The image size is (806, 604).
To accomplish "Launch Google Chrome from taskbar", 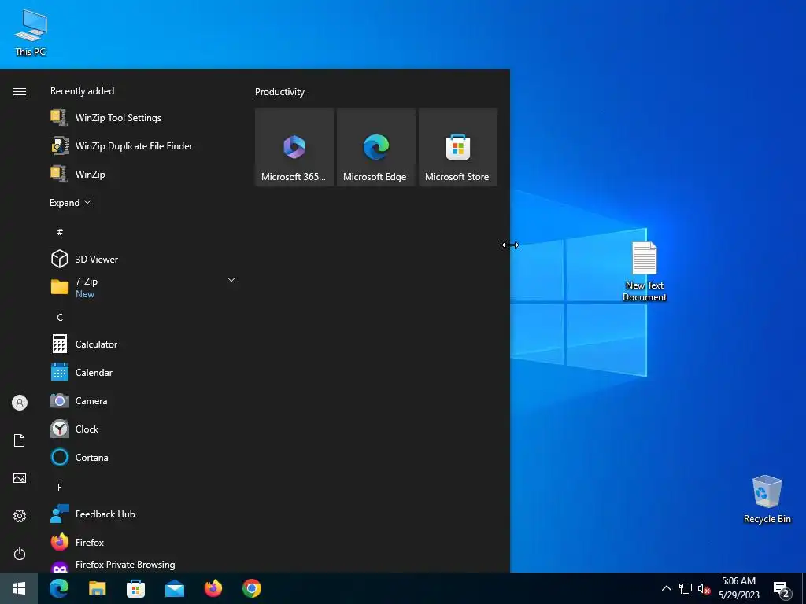I will (251, 588).
